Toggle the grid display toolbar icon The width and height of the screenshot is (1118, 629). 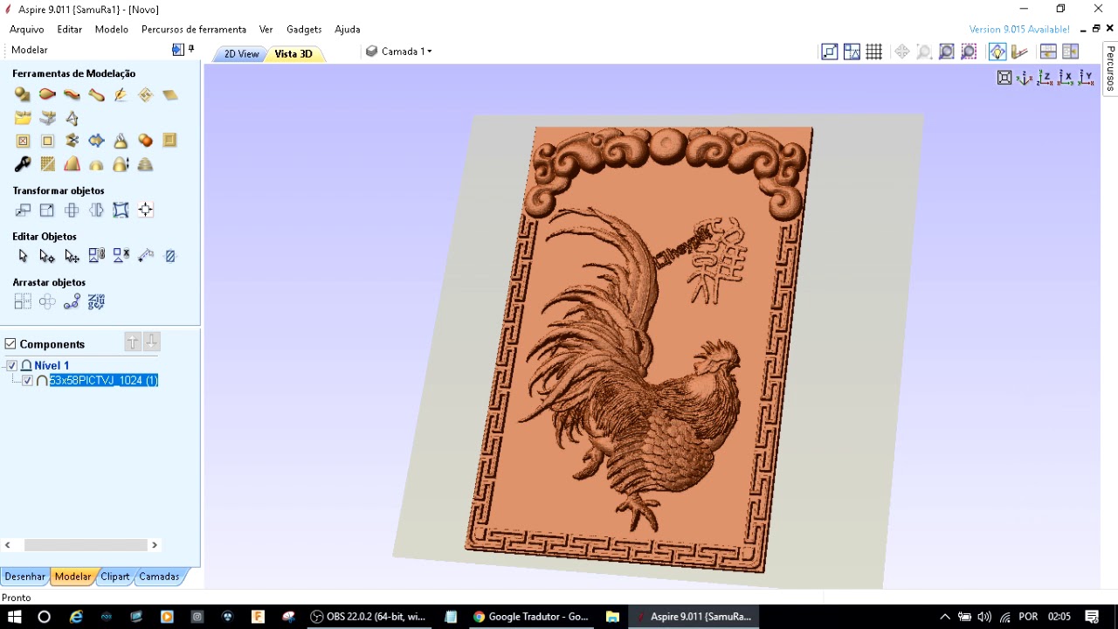tap(874, 52)
